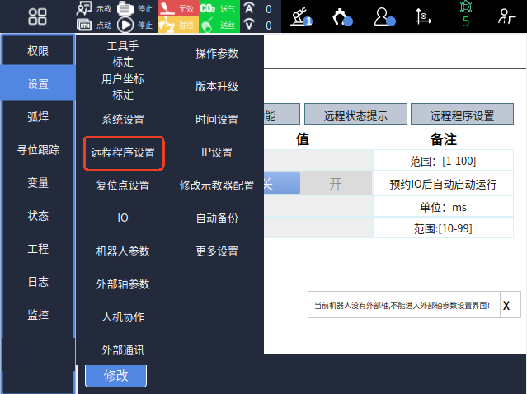Select 设置 in the left sidebar
The image size is (527, 394).
tap(38, 84)
